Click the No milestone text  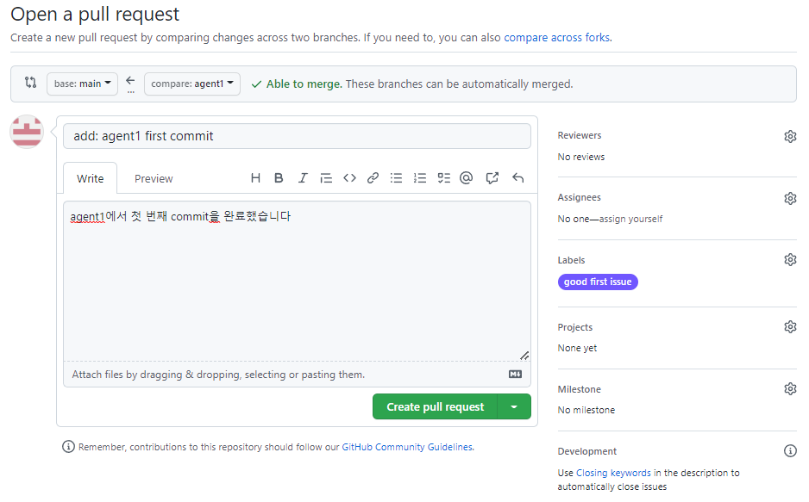click(586, 410)
